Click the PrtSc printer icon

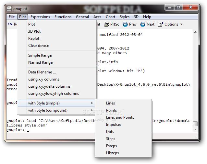pyautogui.click(x=106, y=24)
